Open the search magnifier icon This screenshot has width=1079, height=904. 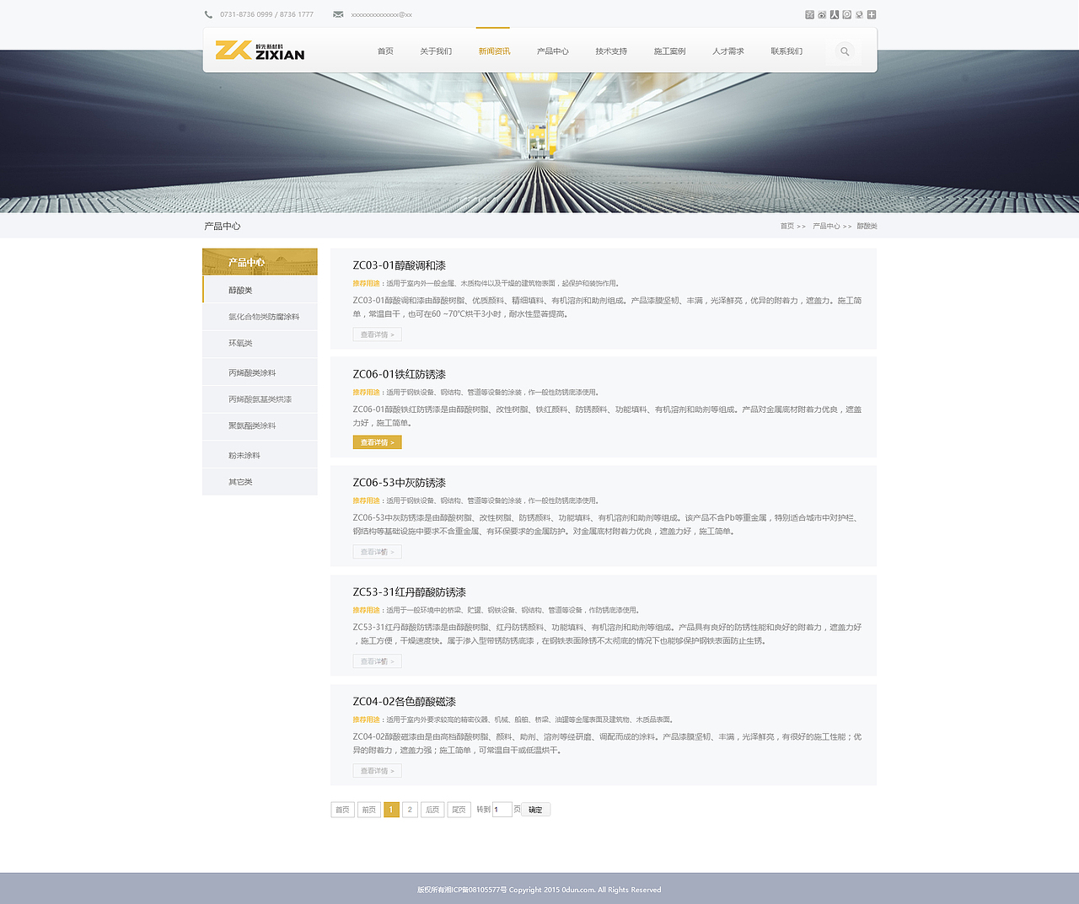[845, 51]
